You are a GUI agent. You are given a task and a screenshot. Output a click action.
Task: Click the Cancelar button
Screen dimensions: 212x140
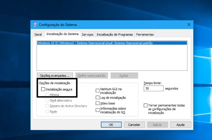pos(134,124)
